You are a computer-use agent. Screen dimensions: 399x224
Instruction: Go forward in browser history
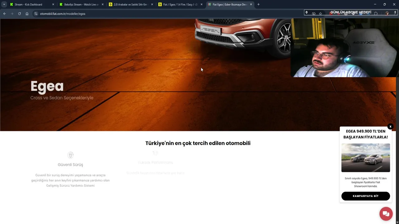[12, 14]
